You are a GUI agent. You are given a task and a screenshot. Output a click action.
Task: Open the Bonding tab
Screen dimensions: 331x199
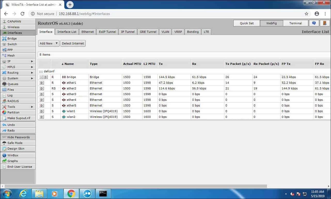193,32
